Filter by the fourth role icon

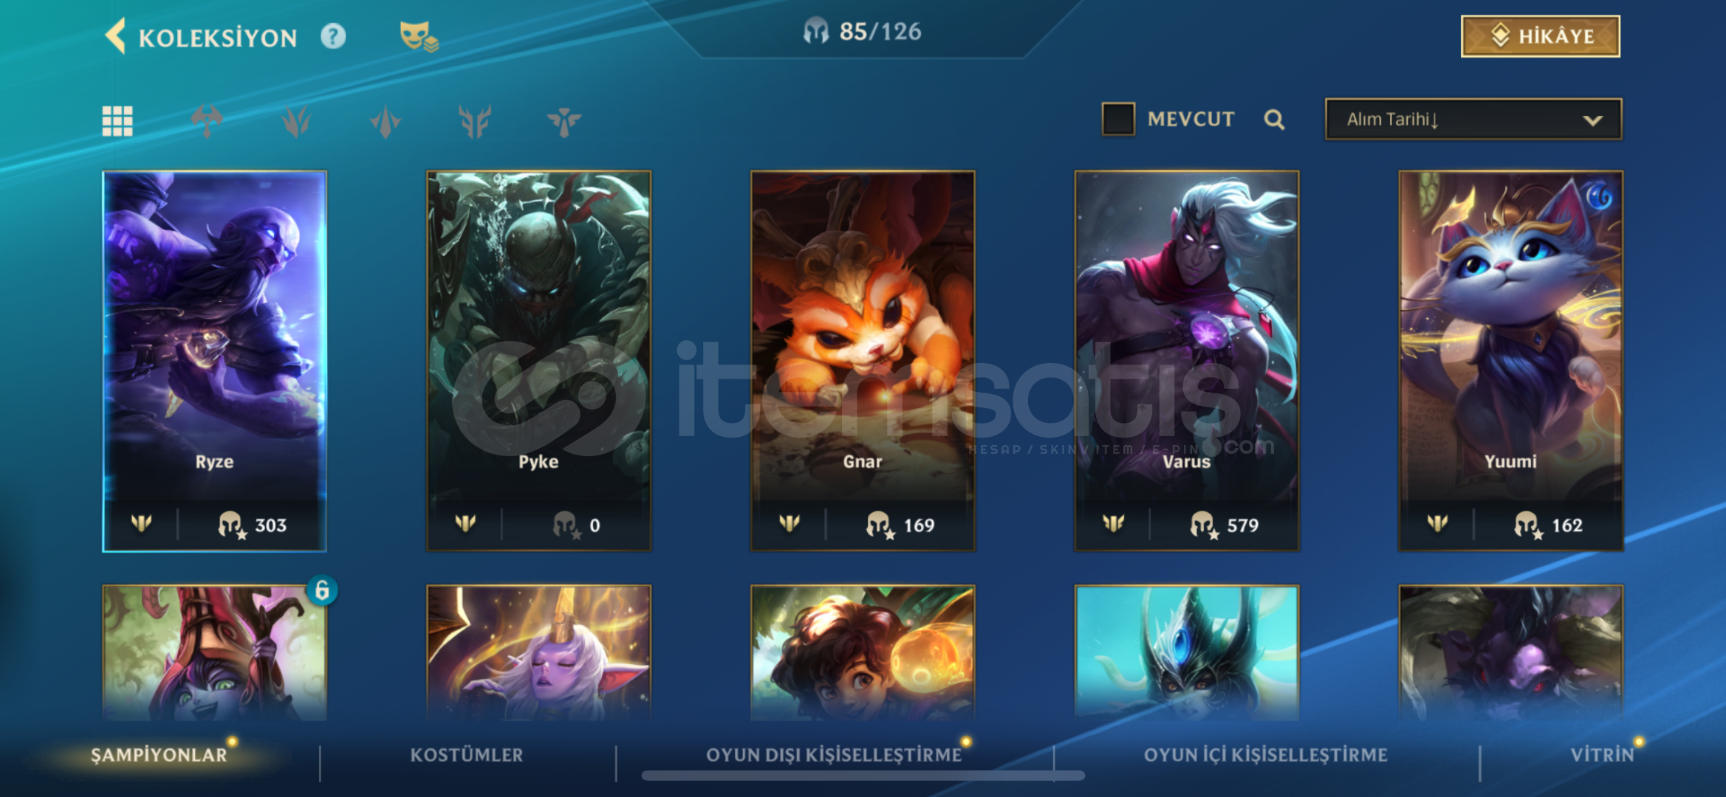[475, 121]
